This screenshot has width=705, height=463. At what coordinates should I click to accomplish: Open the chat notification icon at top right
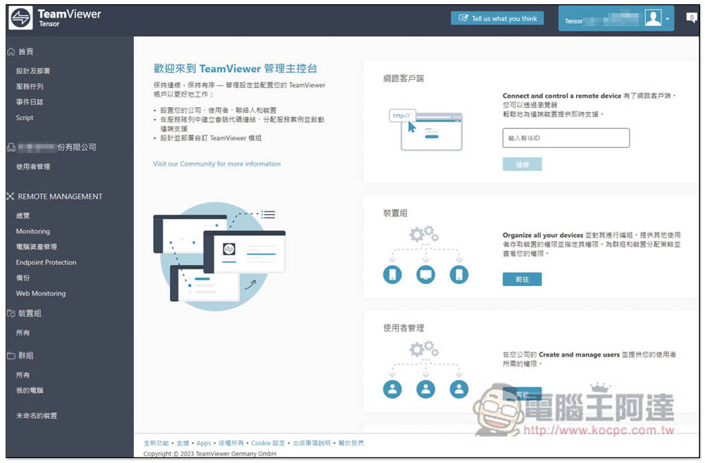tap(692, 18)
